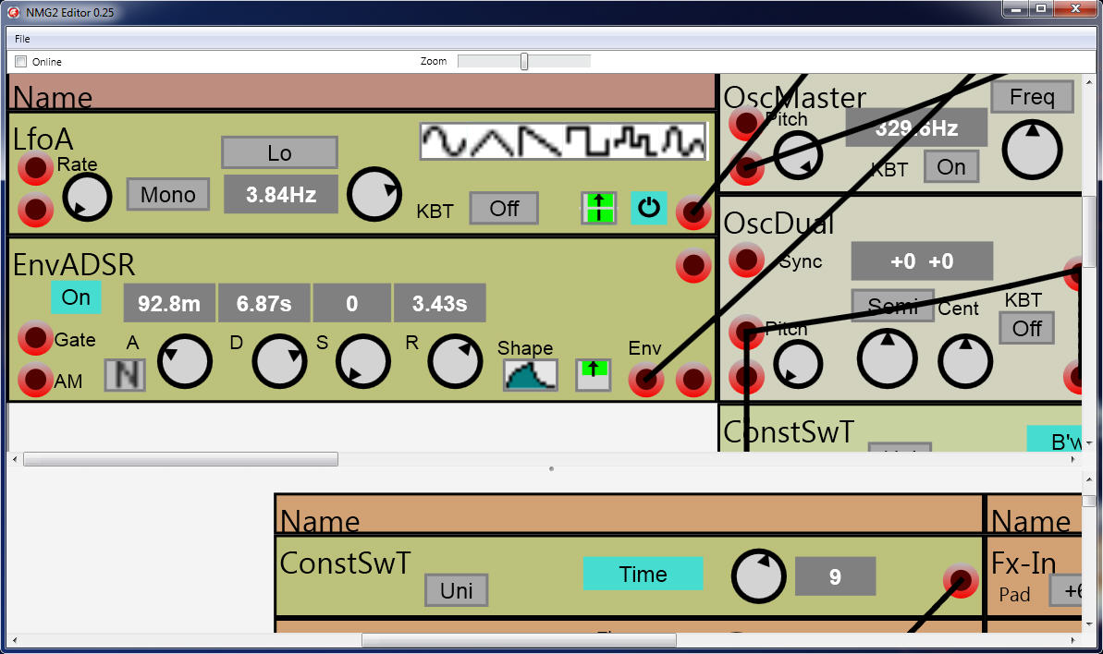This screenshot has width=1103, height=654.
Task: Click the ConstSwT Time button
Action: 643,574
